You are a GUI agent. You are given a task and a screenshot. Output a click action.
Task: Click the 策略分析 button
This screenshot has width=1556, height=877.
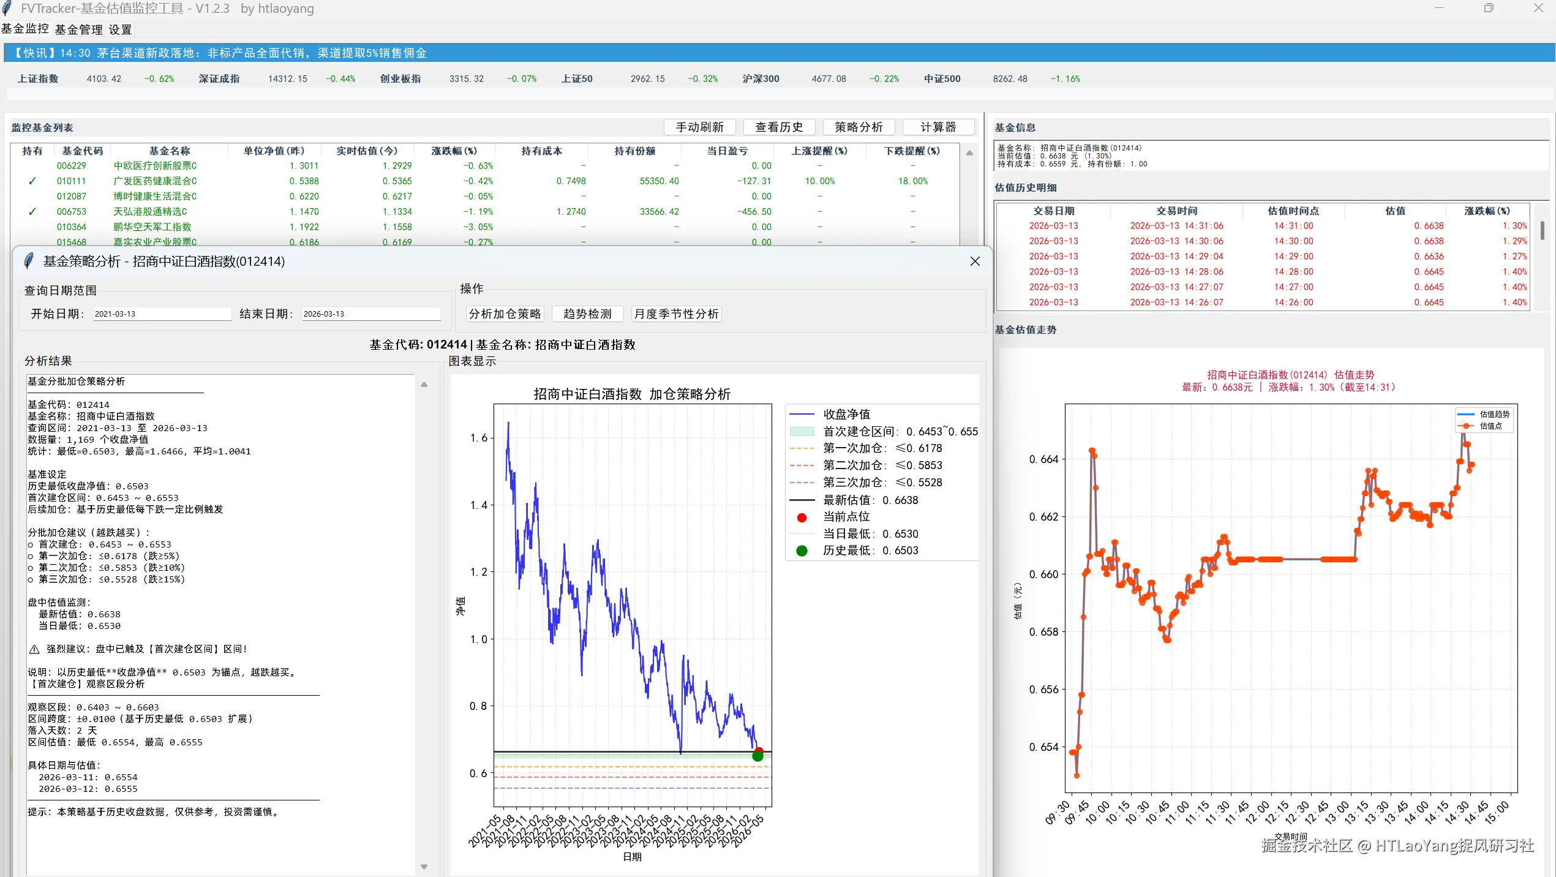click(x=859, y=127)
